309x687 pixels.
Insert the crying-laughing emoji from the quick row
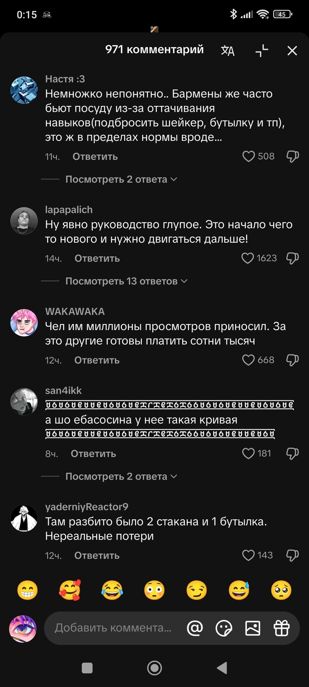[112, 590]
